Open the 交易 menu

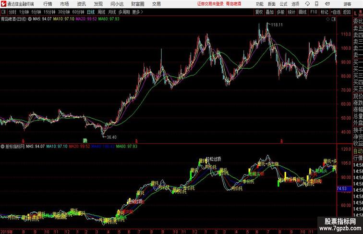point(156,4)
